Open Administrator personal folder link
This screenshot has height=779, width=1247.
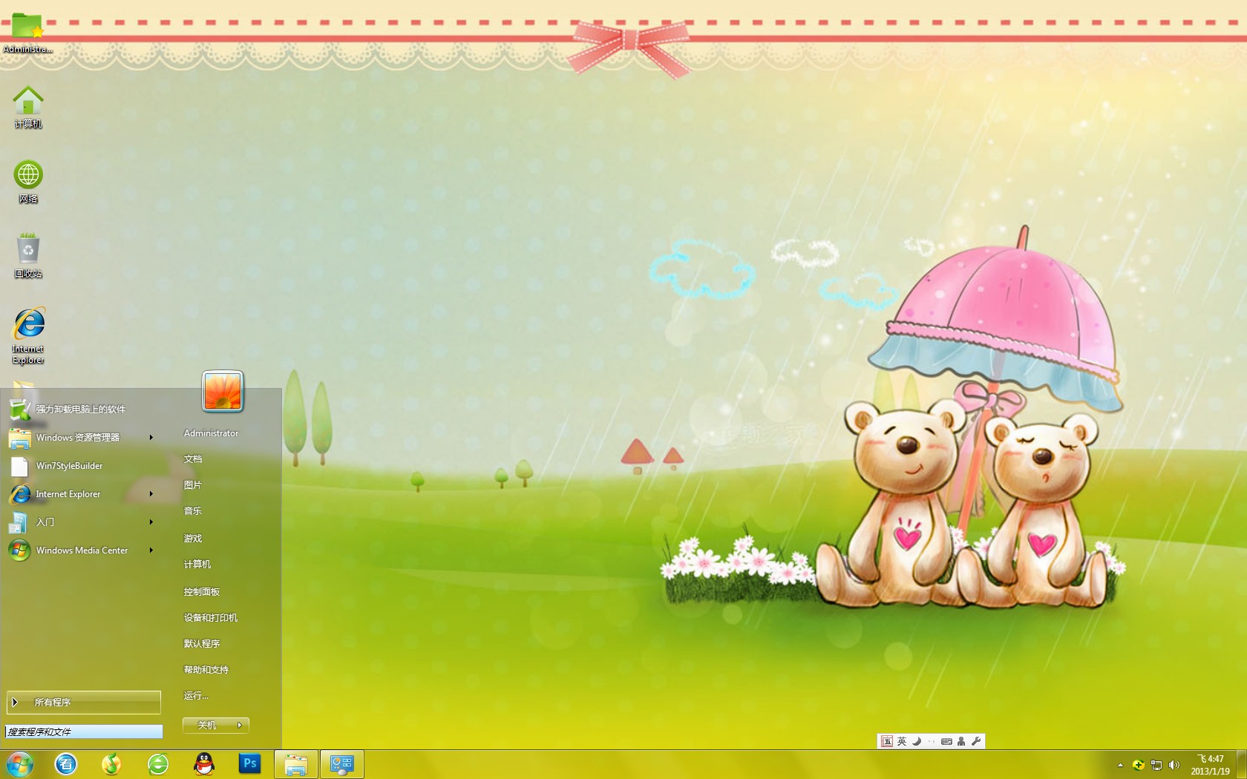pos(211,433)
